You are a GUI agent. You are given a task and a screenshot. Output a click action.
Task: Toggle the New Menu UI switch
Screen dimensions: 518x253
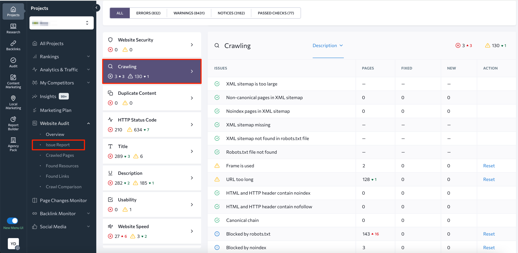(13, 221)
